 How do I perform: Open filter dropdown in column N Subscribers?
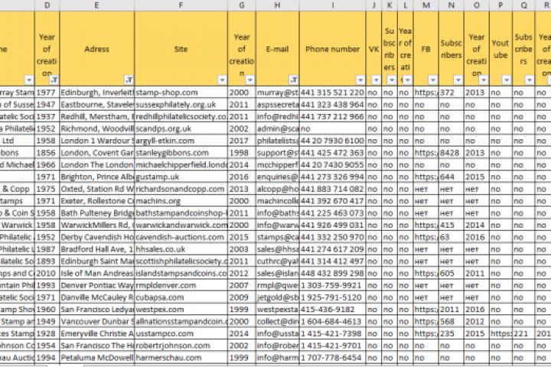click(458, 80)
